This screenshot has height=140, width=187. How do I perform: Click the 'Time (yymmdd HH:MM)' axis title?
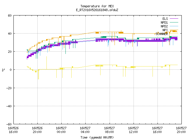[x=97, y=137]
